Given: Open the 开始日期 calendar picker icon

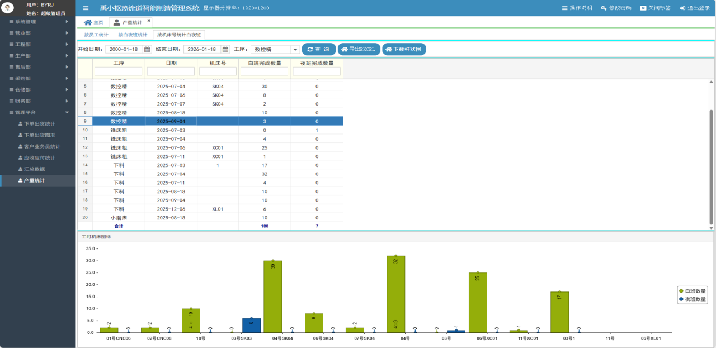Looking at the screenshot, I should (x=147, y=49).
